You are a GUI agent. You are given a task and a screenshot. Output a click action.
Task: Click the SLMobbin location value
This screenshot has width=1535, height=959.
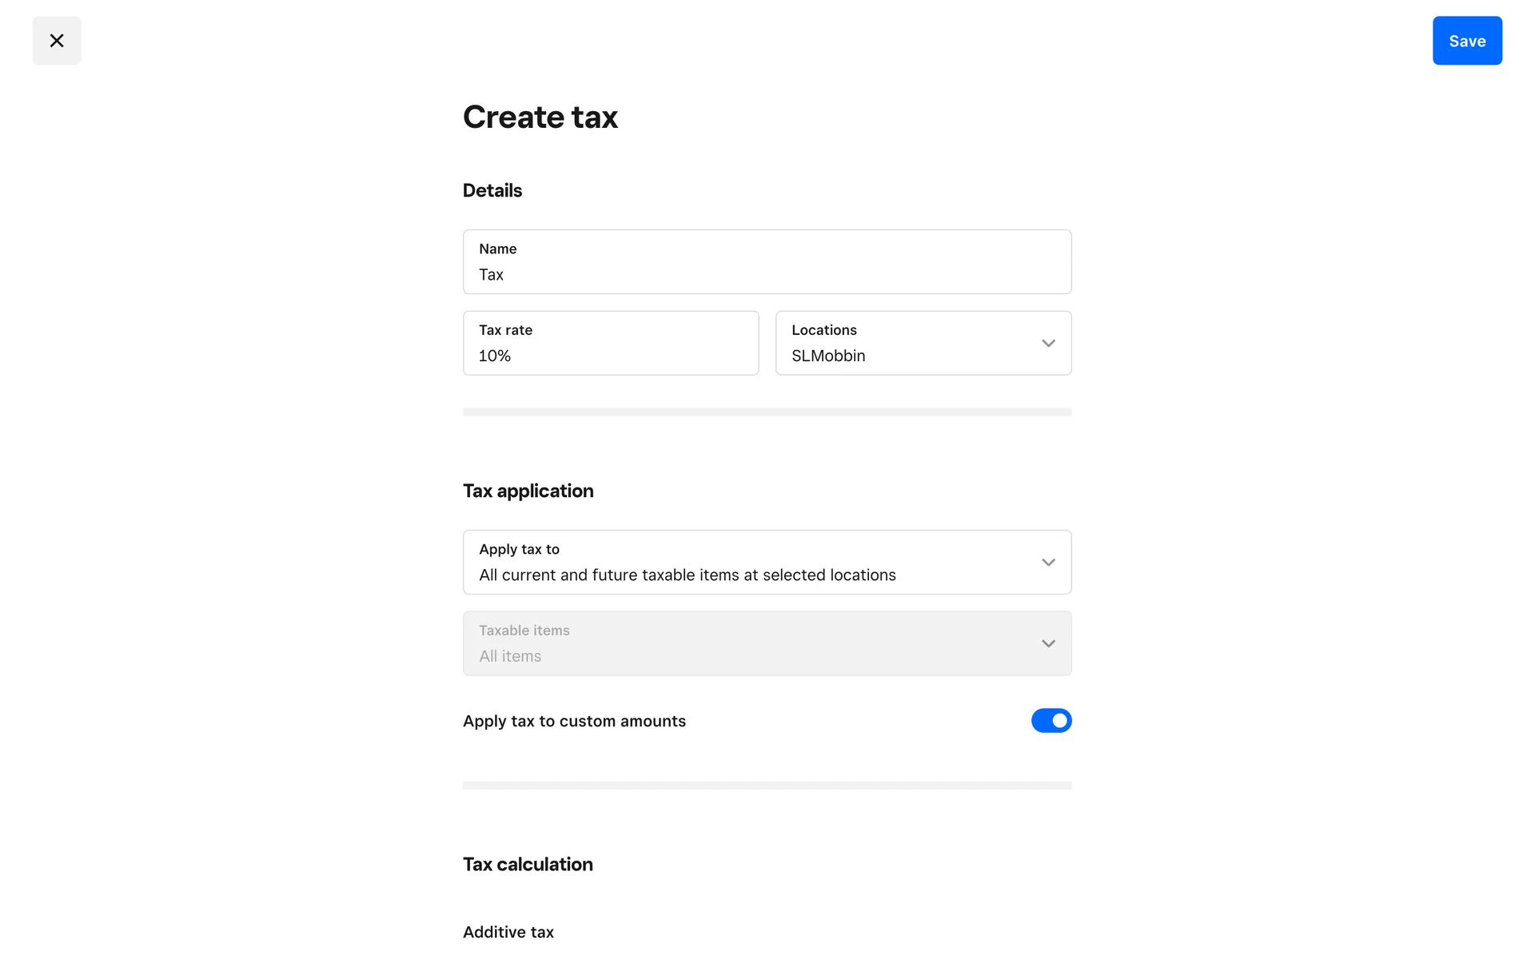(x=827, y=356)
